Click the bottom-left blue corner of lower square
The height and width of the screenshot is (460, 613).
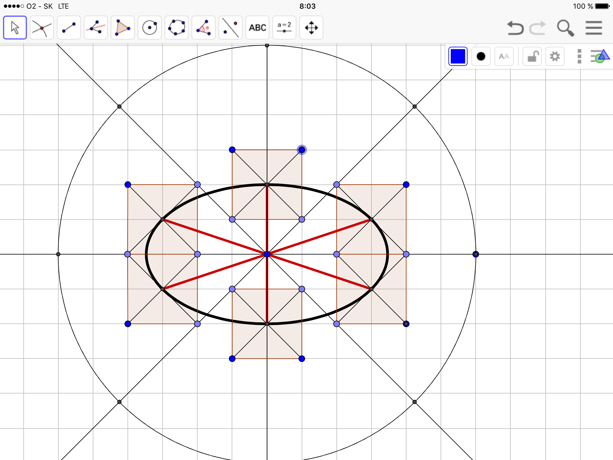[232, 359]
